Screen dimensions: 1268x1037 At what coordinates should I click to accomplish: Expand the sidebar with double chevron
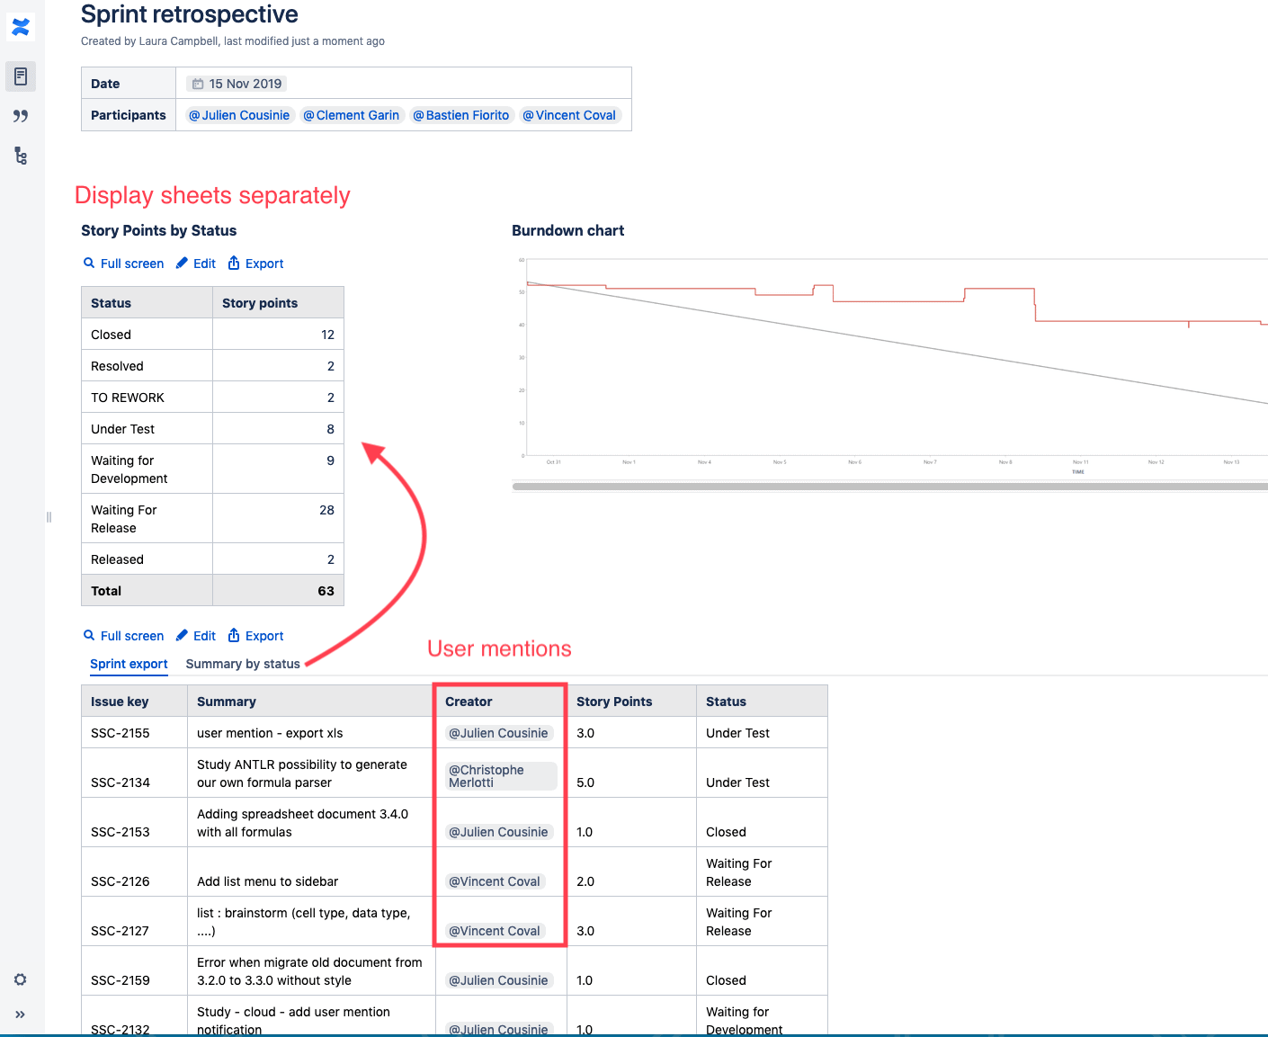pyautogui.click(x=20, y=1015)
